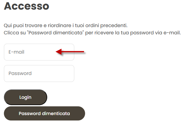
Task: Click the instruction line starting with "Clicca su"
Action: point(92,33)
